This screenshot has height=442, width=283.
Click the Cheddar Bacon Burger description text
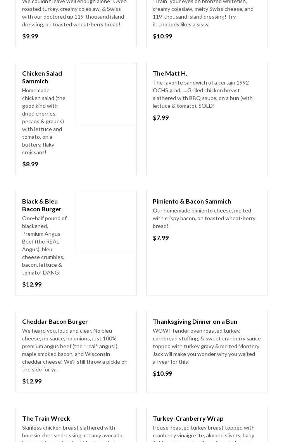[x=74, y=350]
